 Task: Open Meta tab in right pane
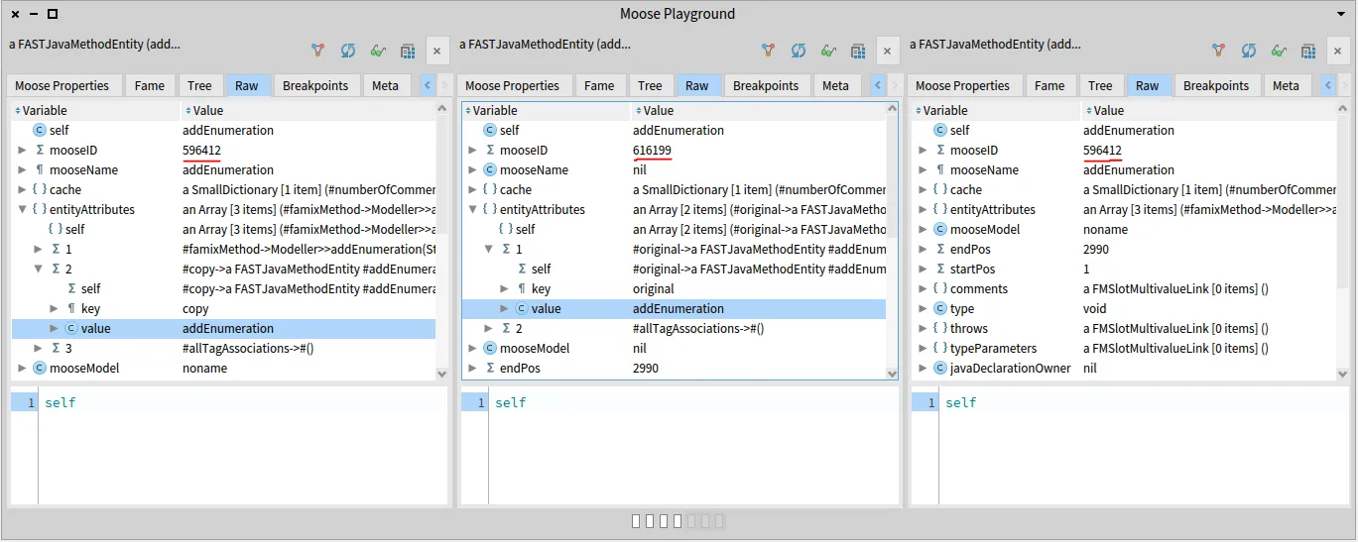click(x=1286, y=85)
